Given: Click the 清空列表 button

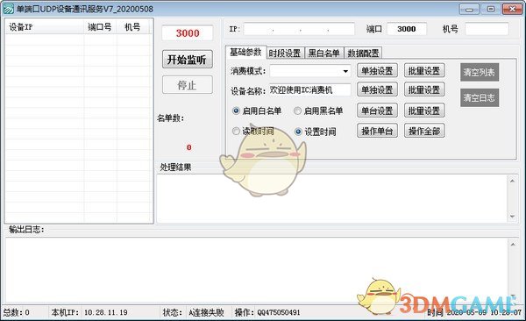Looking at the screenshot, I should click(x=480, y=72).
